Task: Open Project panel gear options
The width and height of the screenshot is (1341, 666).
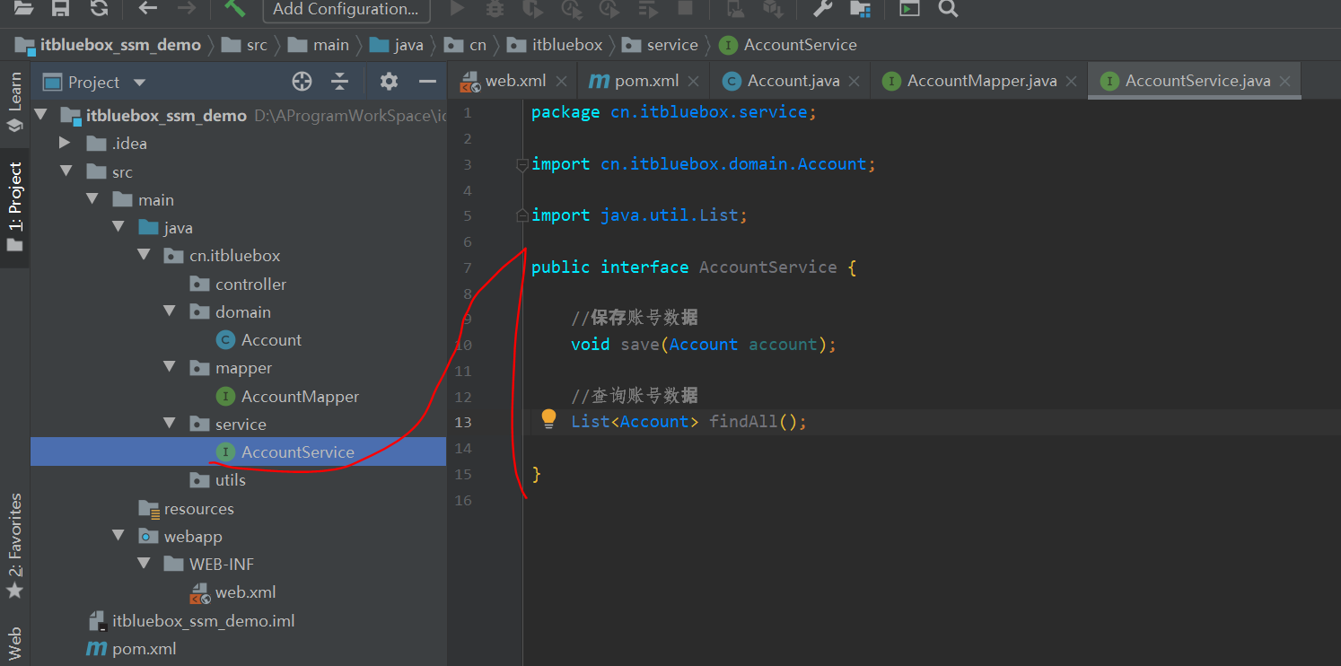Action: tap(389, 82)
